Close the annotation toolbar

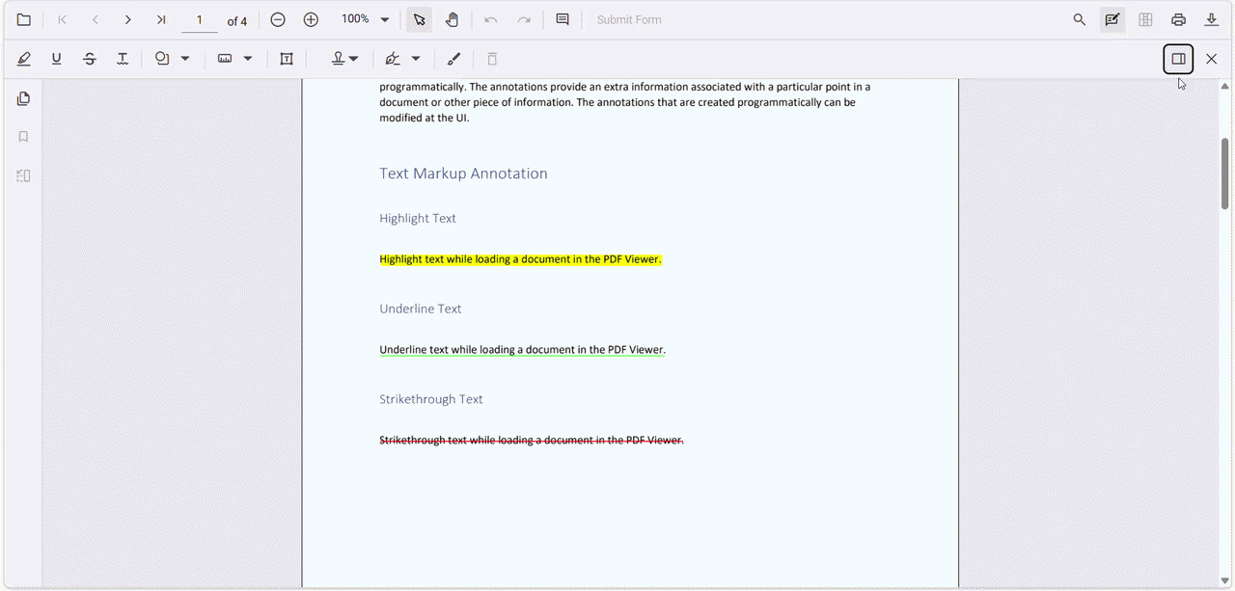(1212, 59)
